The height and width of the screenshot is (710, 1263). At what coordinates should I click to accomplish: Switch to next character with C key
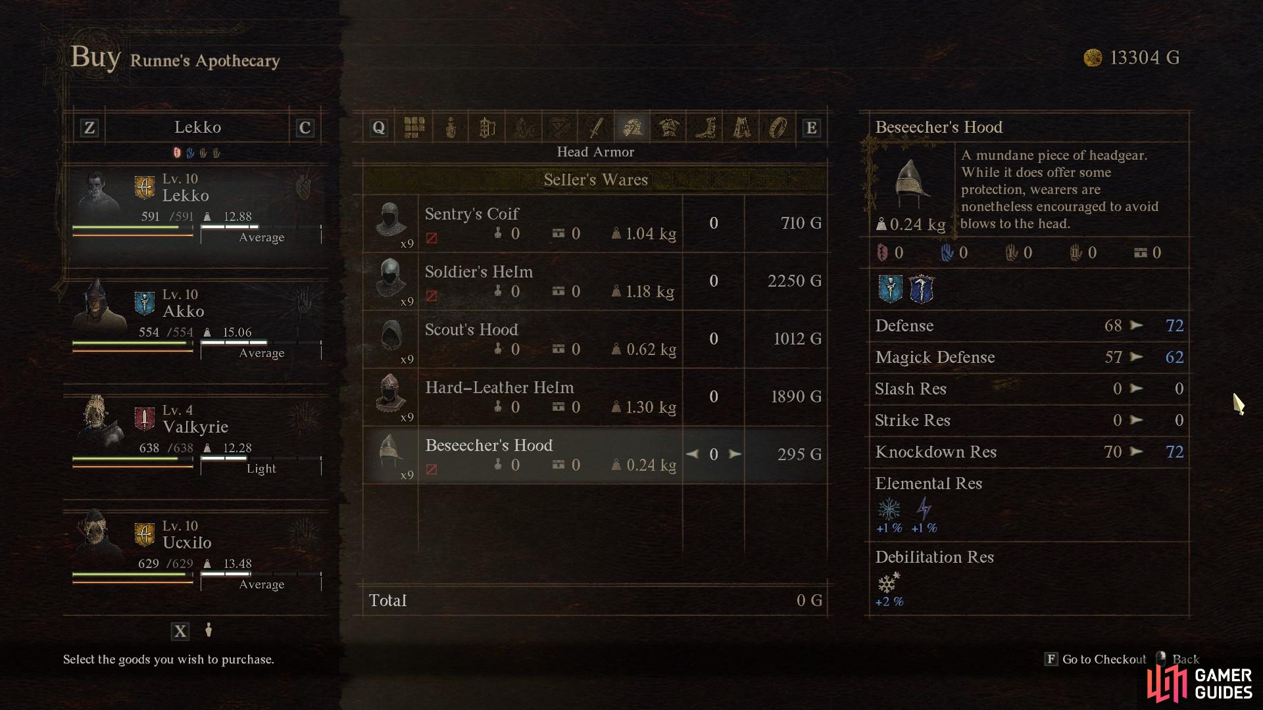click(x=304, y=128)
